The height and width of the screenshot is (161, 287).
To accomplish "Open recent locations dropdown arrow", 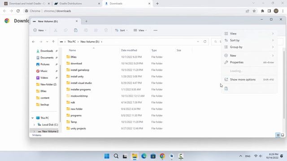I will point(47,42).
